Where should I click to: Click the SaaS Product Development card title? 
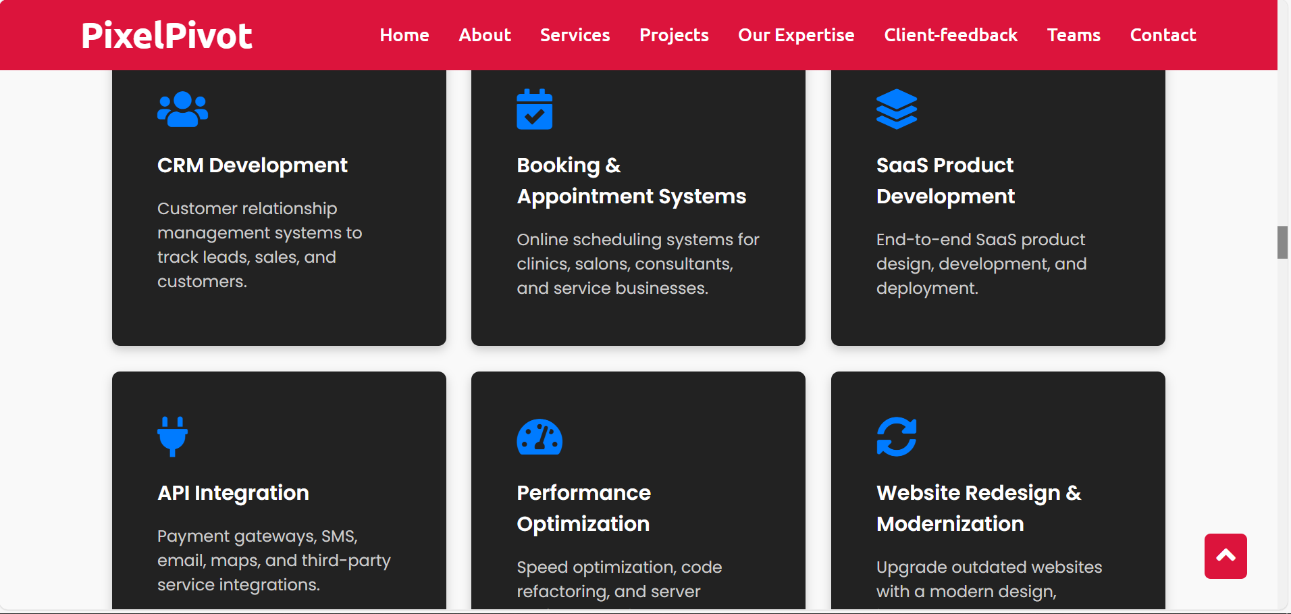945,181
